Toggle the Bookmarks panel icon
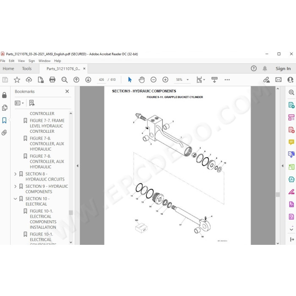296x296 pixels. pos(4,120)
